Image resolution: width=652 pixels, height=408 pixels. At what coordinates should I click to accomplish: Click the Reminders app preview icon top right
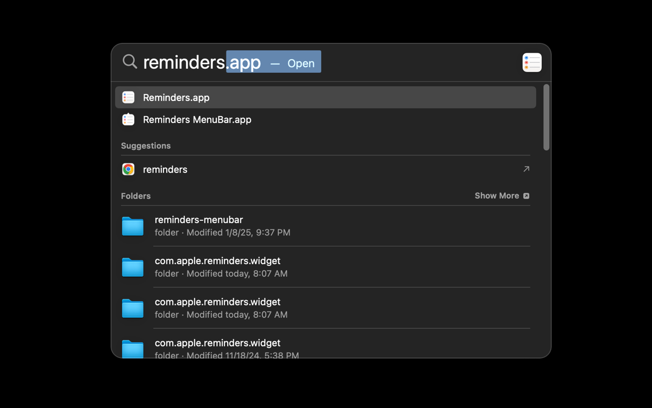(532, 62)
